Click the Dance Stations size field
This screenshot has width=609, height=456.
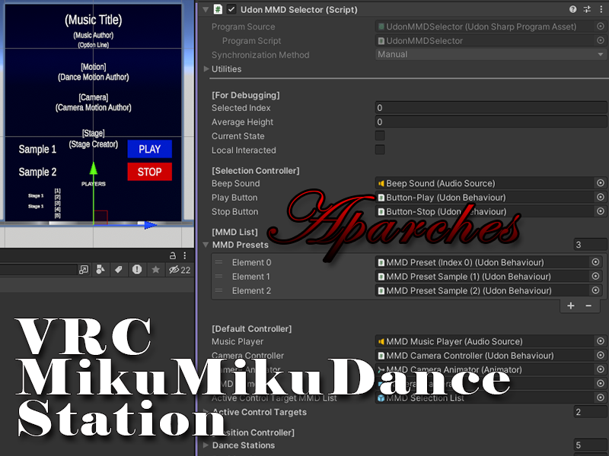click(590, 445)
